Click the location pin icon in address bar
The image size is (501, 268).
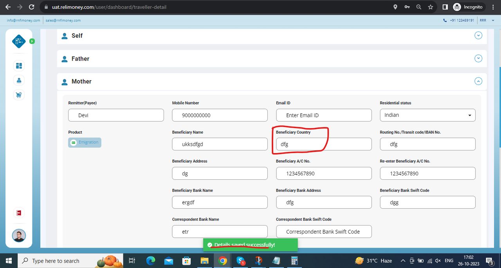point(395,7)
